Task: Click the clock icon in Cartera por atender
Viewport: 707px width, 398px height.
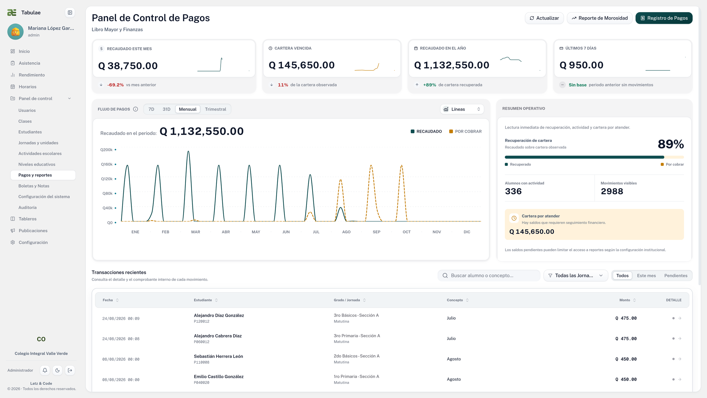Action: [514, 218]
